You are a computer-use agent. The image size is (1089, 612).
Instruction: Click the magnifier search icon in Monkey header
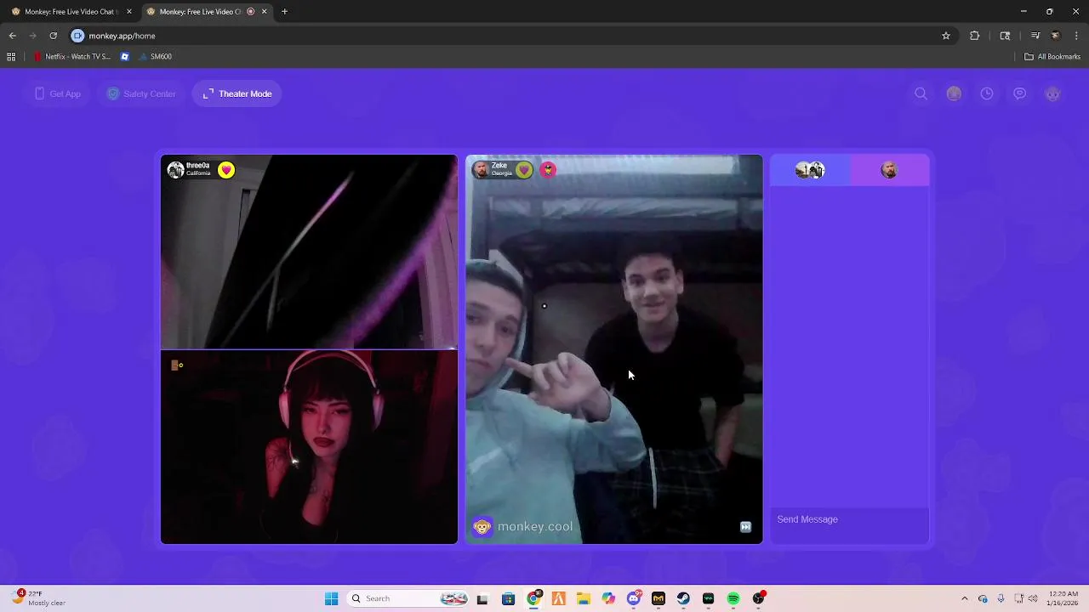tap(921, 93)
